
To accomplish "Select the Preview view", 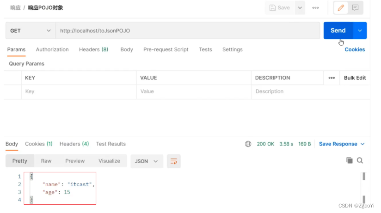I will [75, 161].
